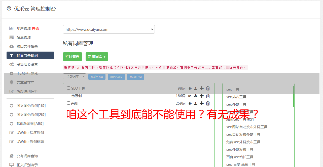Viewport: 323px width, 167px height.
Task: Add keywords to the SEO工具 library
Action: tap(202, 88)
